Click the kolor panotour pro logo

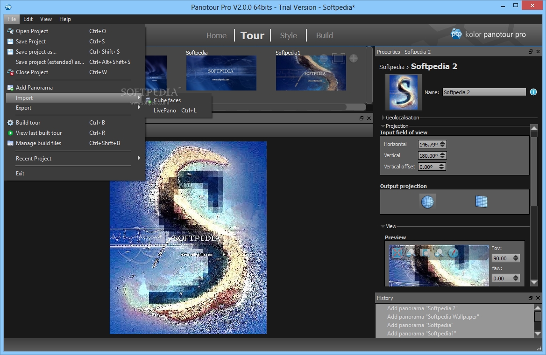point(488,34)
